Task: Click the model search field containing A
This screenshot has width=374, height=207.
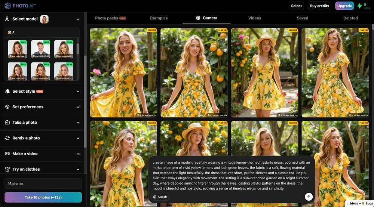Action: point(42,32)
